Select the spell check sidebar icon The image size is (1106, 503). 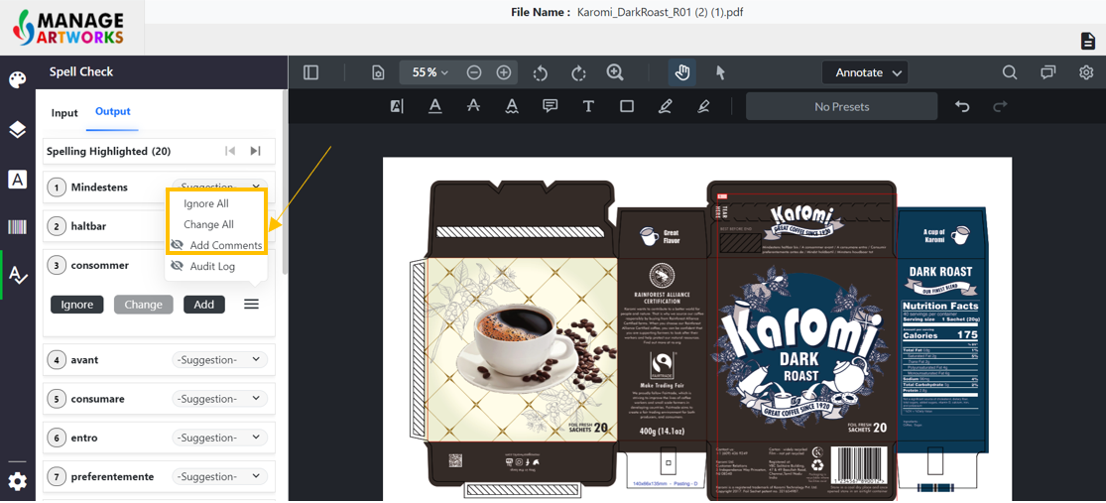point(18,275)
